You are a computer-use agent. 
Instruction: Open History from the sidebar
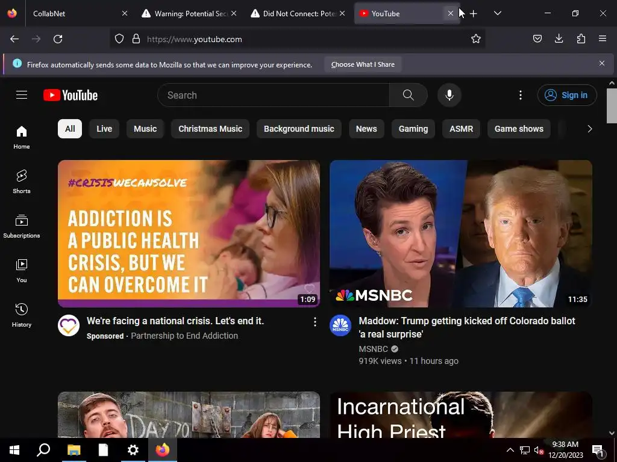point(22,315)
